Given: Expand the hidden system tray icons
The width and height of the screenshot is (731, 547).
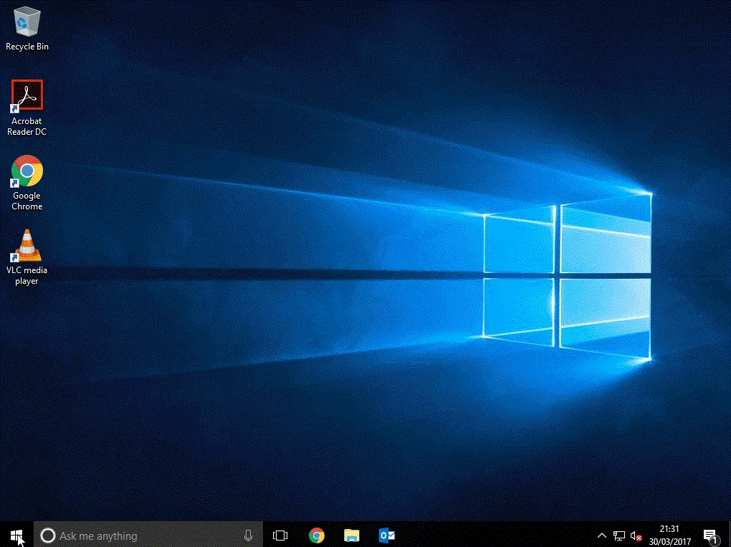Looking at the screenshot, I should point(601,536).
